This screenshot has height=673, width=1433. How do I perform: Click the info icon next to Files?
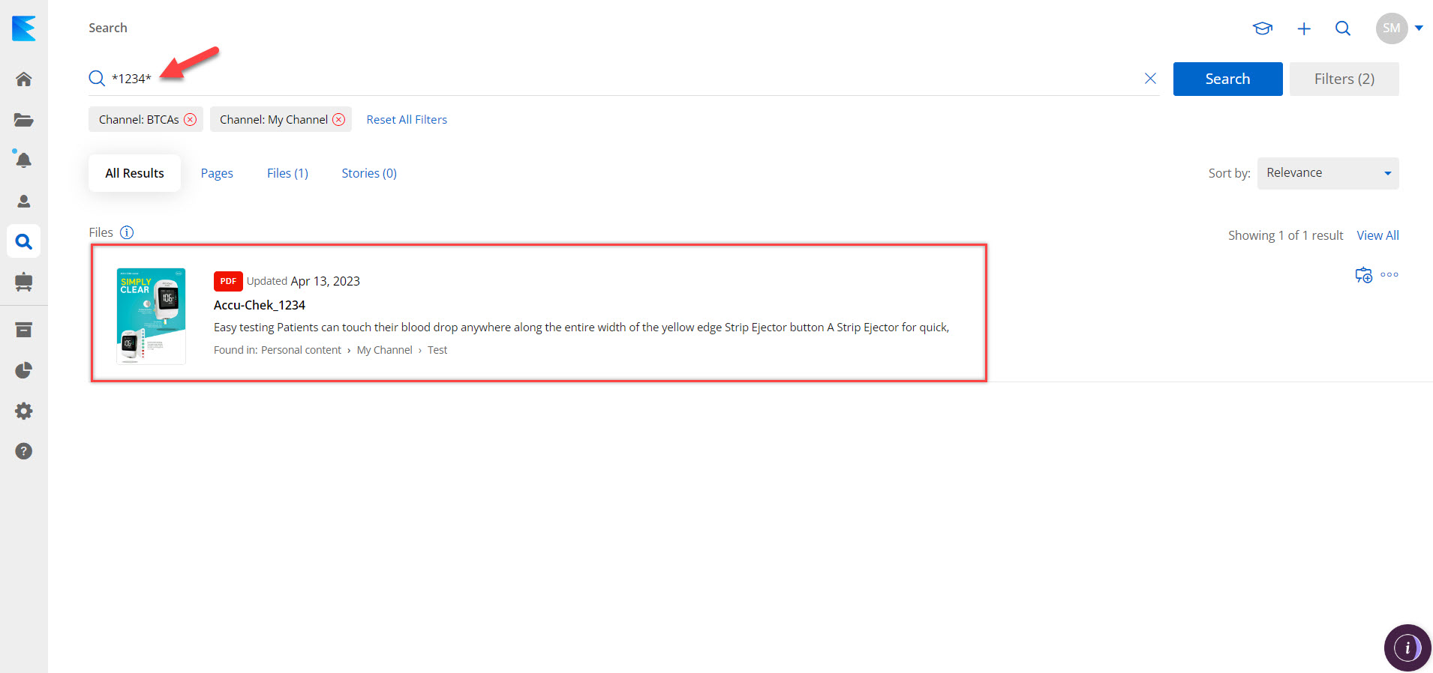[x=127, y=232]
